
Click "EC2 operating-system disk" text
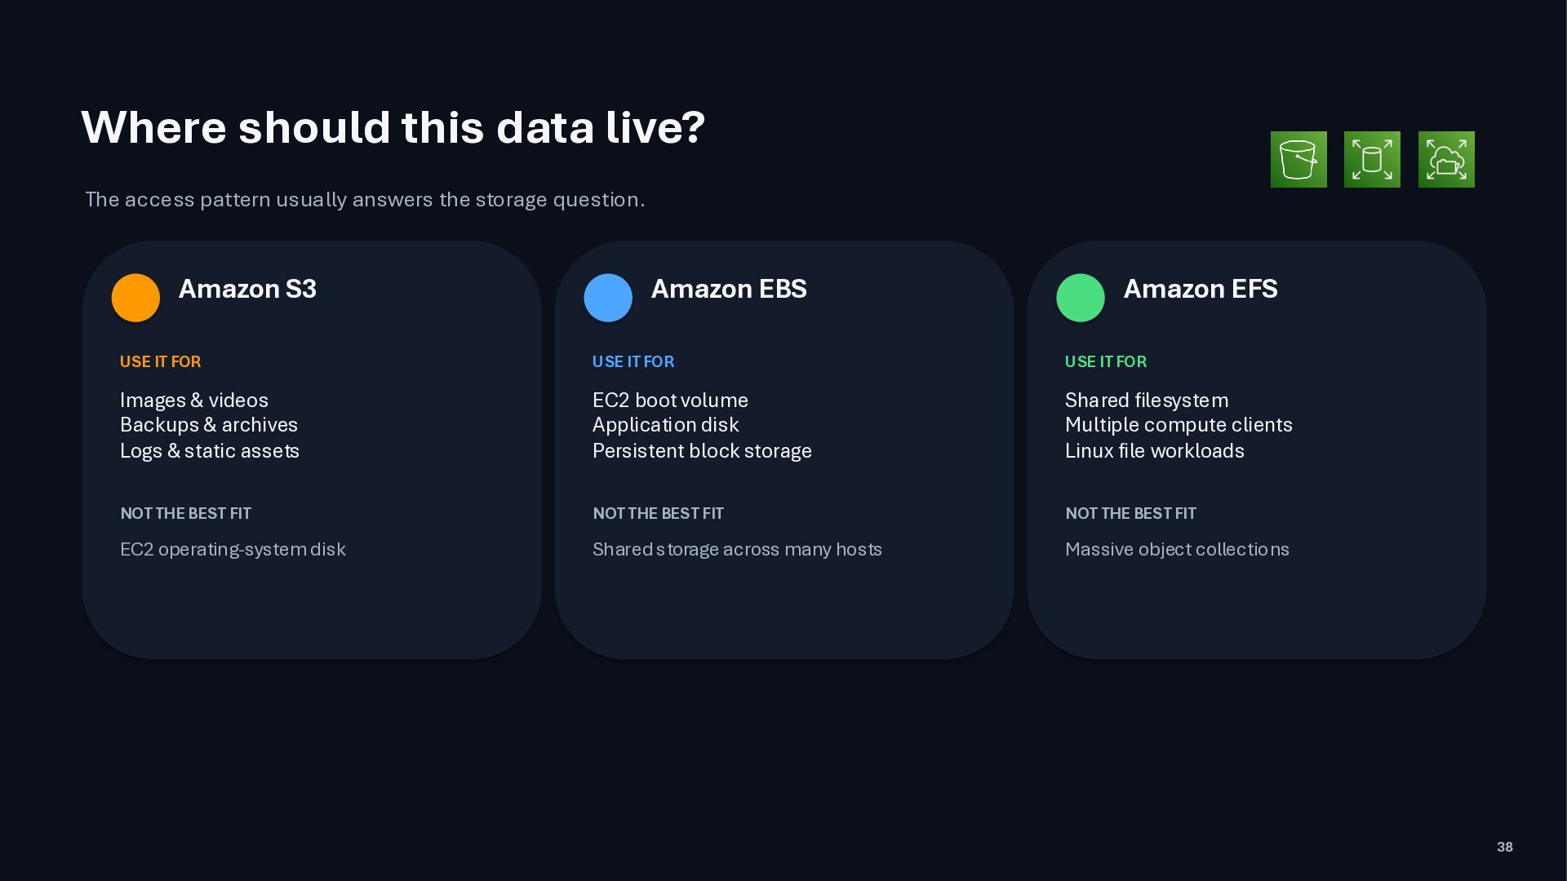(x=233, y=550)
